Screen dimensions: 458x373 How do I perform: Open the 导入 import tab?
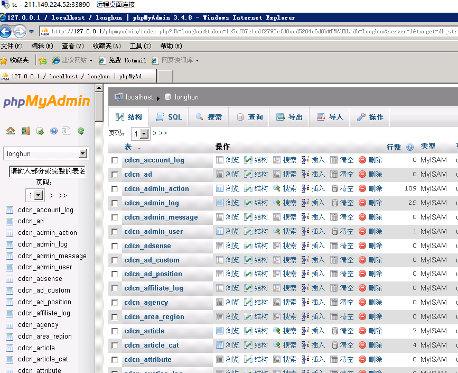click(330, 117)
